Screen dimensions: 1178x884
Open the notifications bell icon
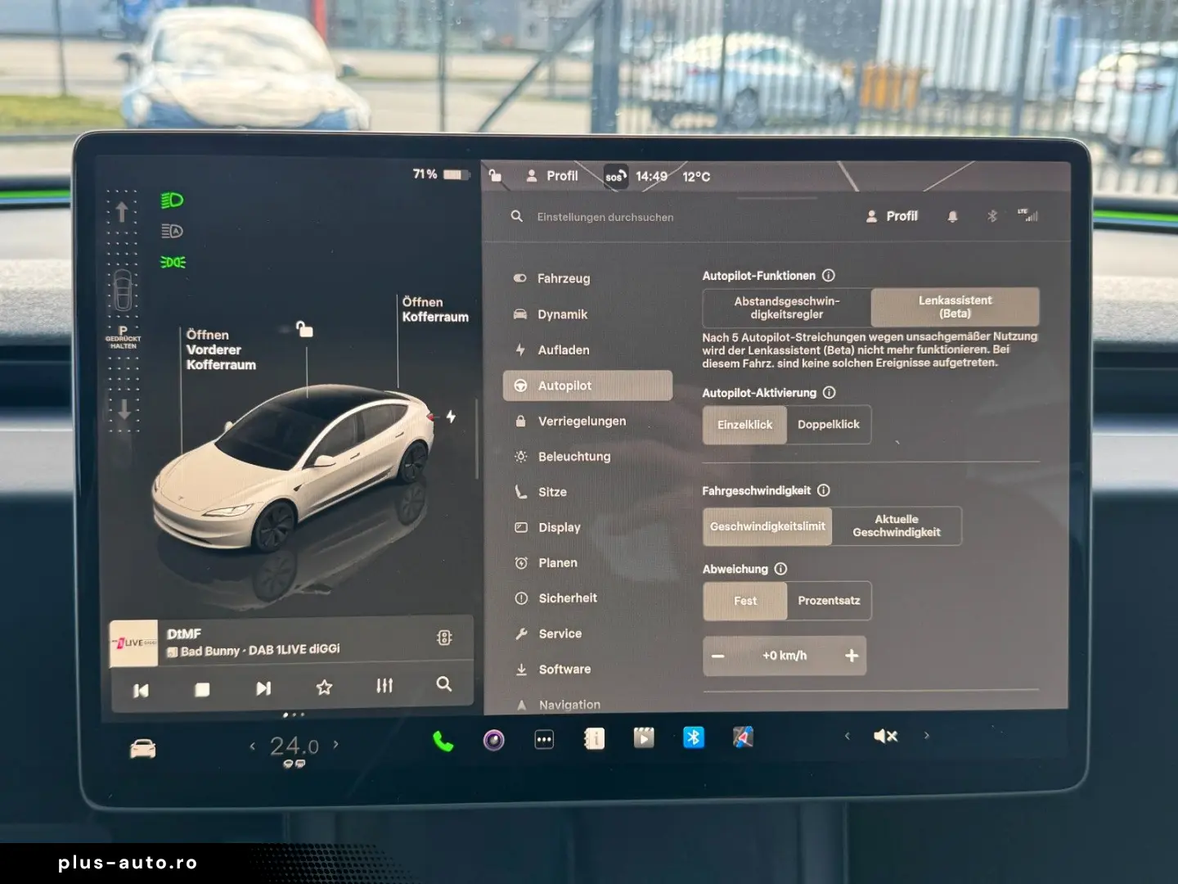coord(951,216)
